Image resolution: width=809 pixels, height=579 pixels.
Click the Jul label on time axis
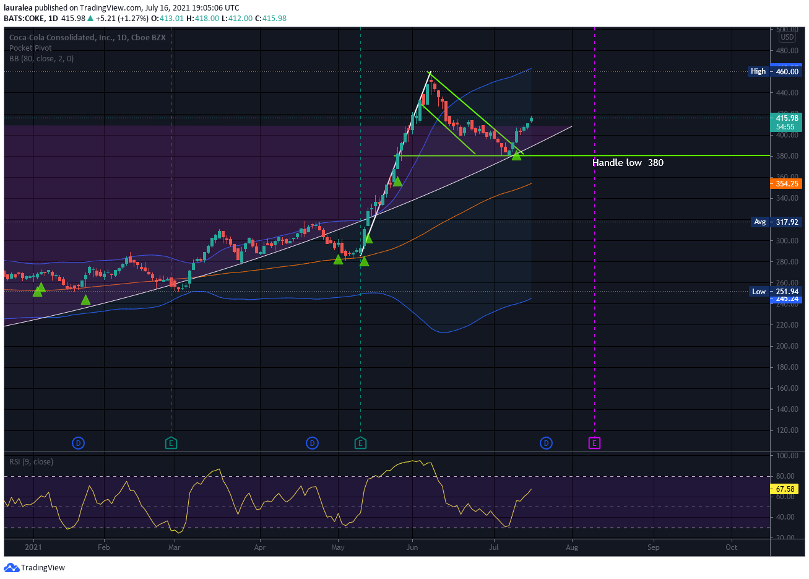pos(494,547)
